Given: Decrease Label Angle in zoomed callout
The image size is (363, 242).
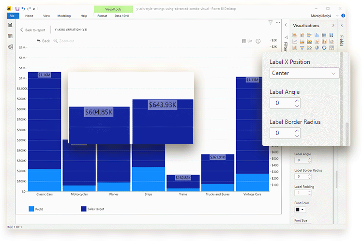Looking at the screenshot, I should [297, 106].
